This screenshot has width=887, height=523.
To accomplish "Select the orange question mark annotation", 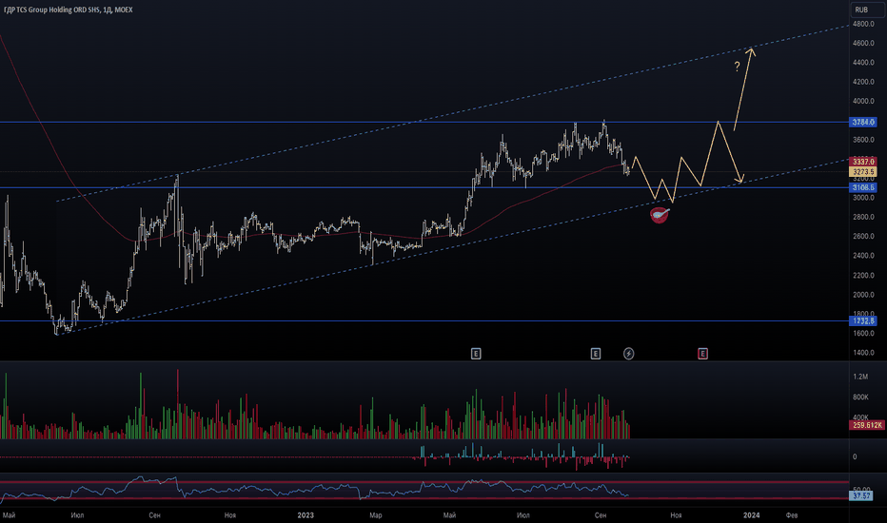I will (737, 68).
